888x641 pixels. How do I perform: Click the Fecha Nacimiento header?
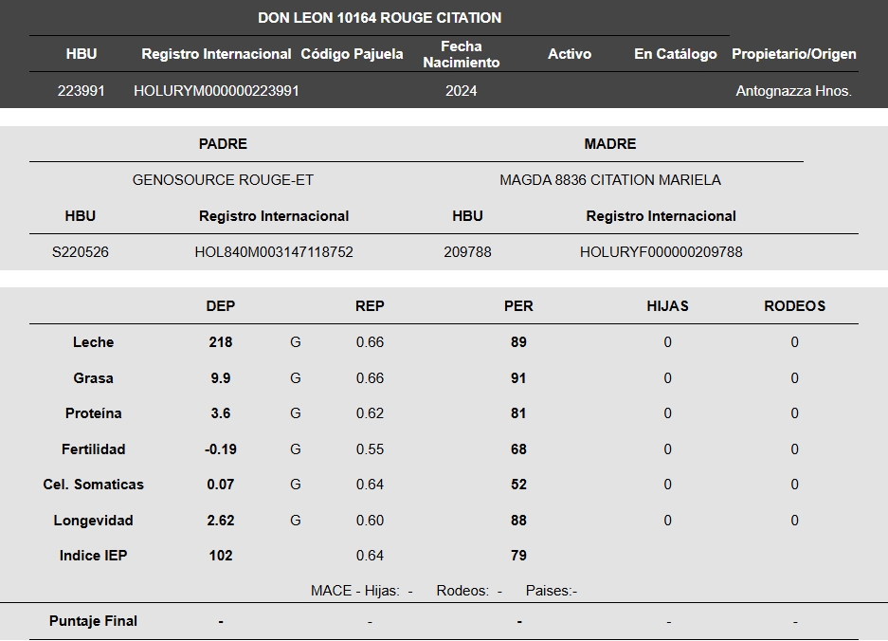[461, 54]
